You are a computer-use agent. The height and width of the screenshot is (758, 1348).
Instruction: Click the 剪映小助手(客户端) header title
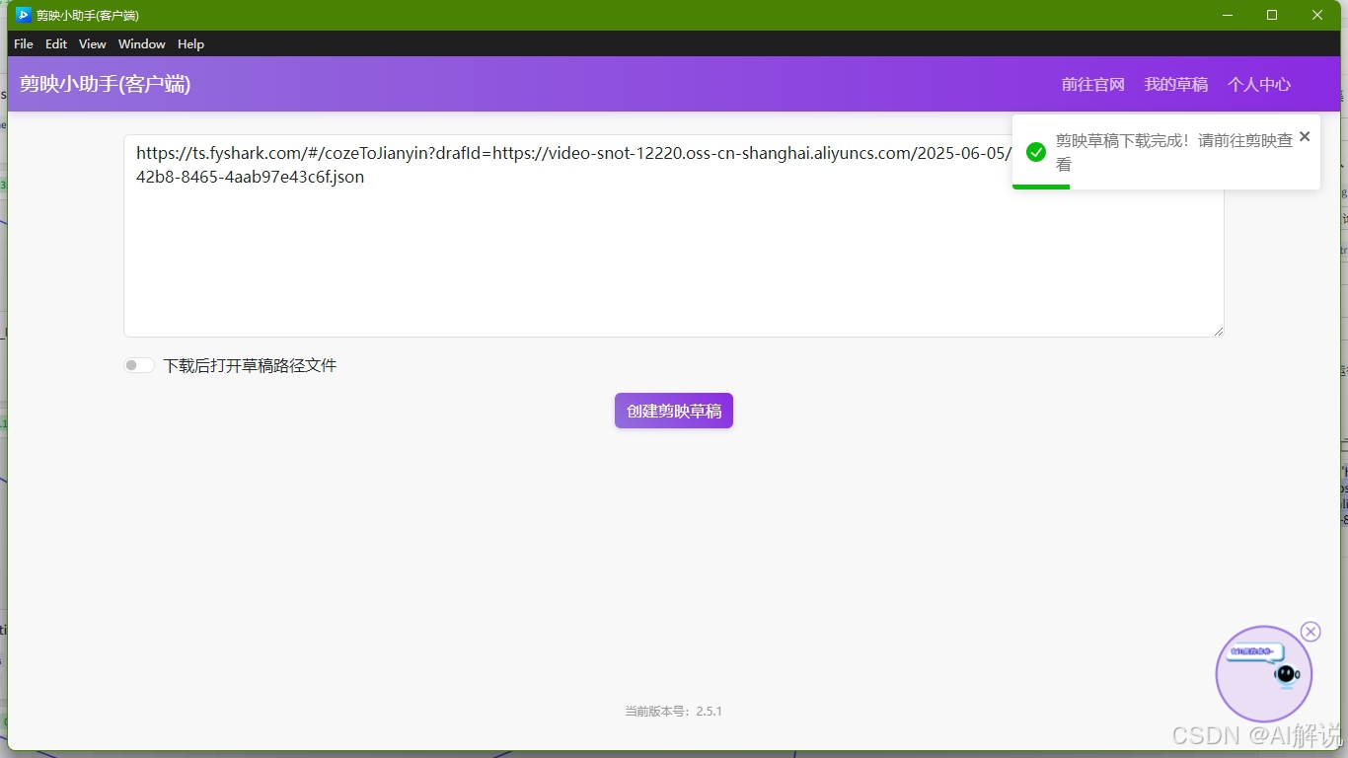pyautogui.click(x=105, y=85)
